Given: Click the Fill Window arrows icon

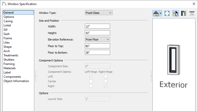Looking at the screenshot, I should tap(167, 13).
